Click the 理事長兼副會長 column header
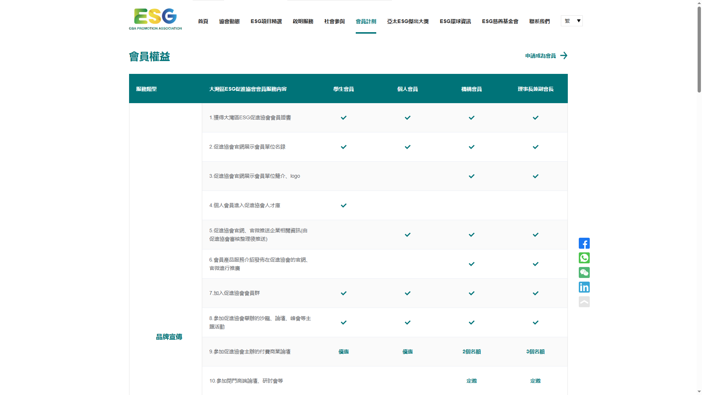 (x=536, y=89)
